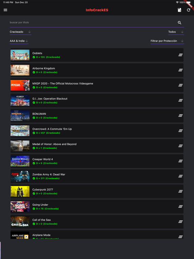Click the InfoCrackES app title
194x259 pixels.
(97, 10)
